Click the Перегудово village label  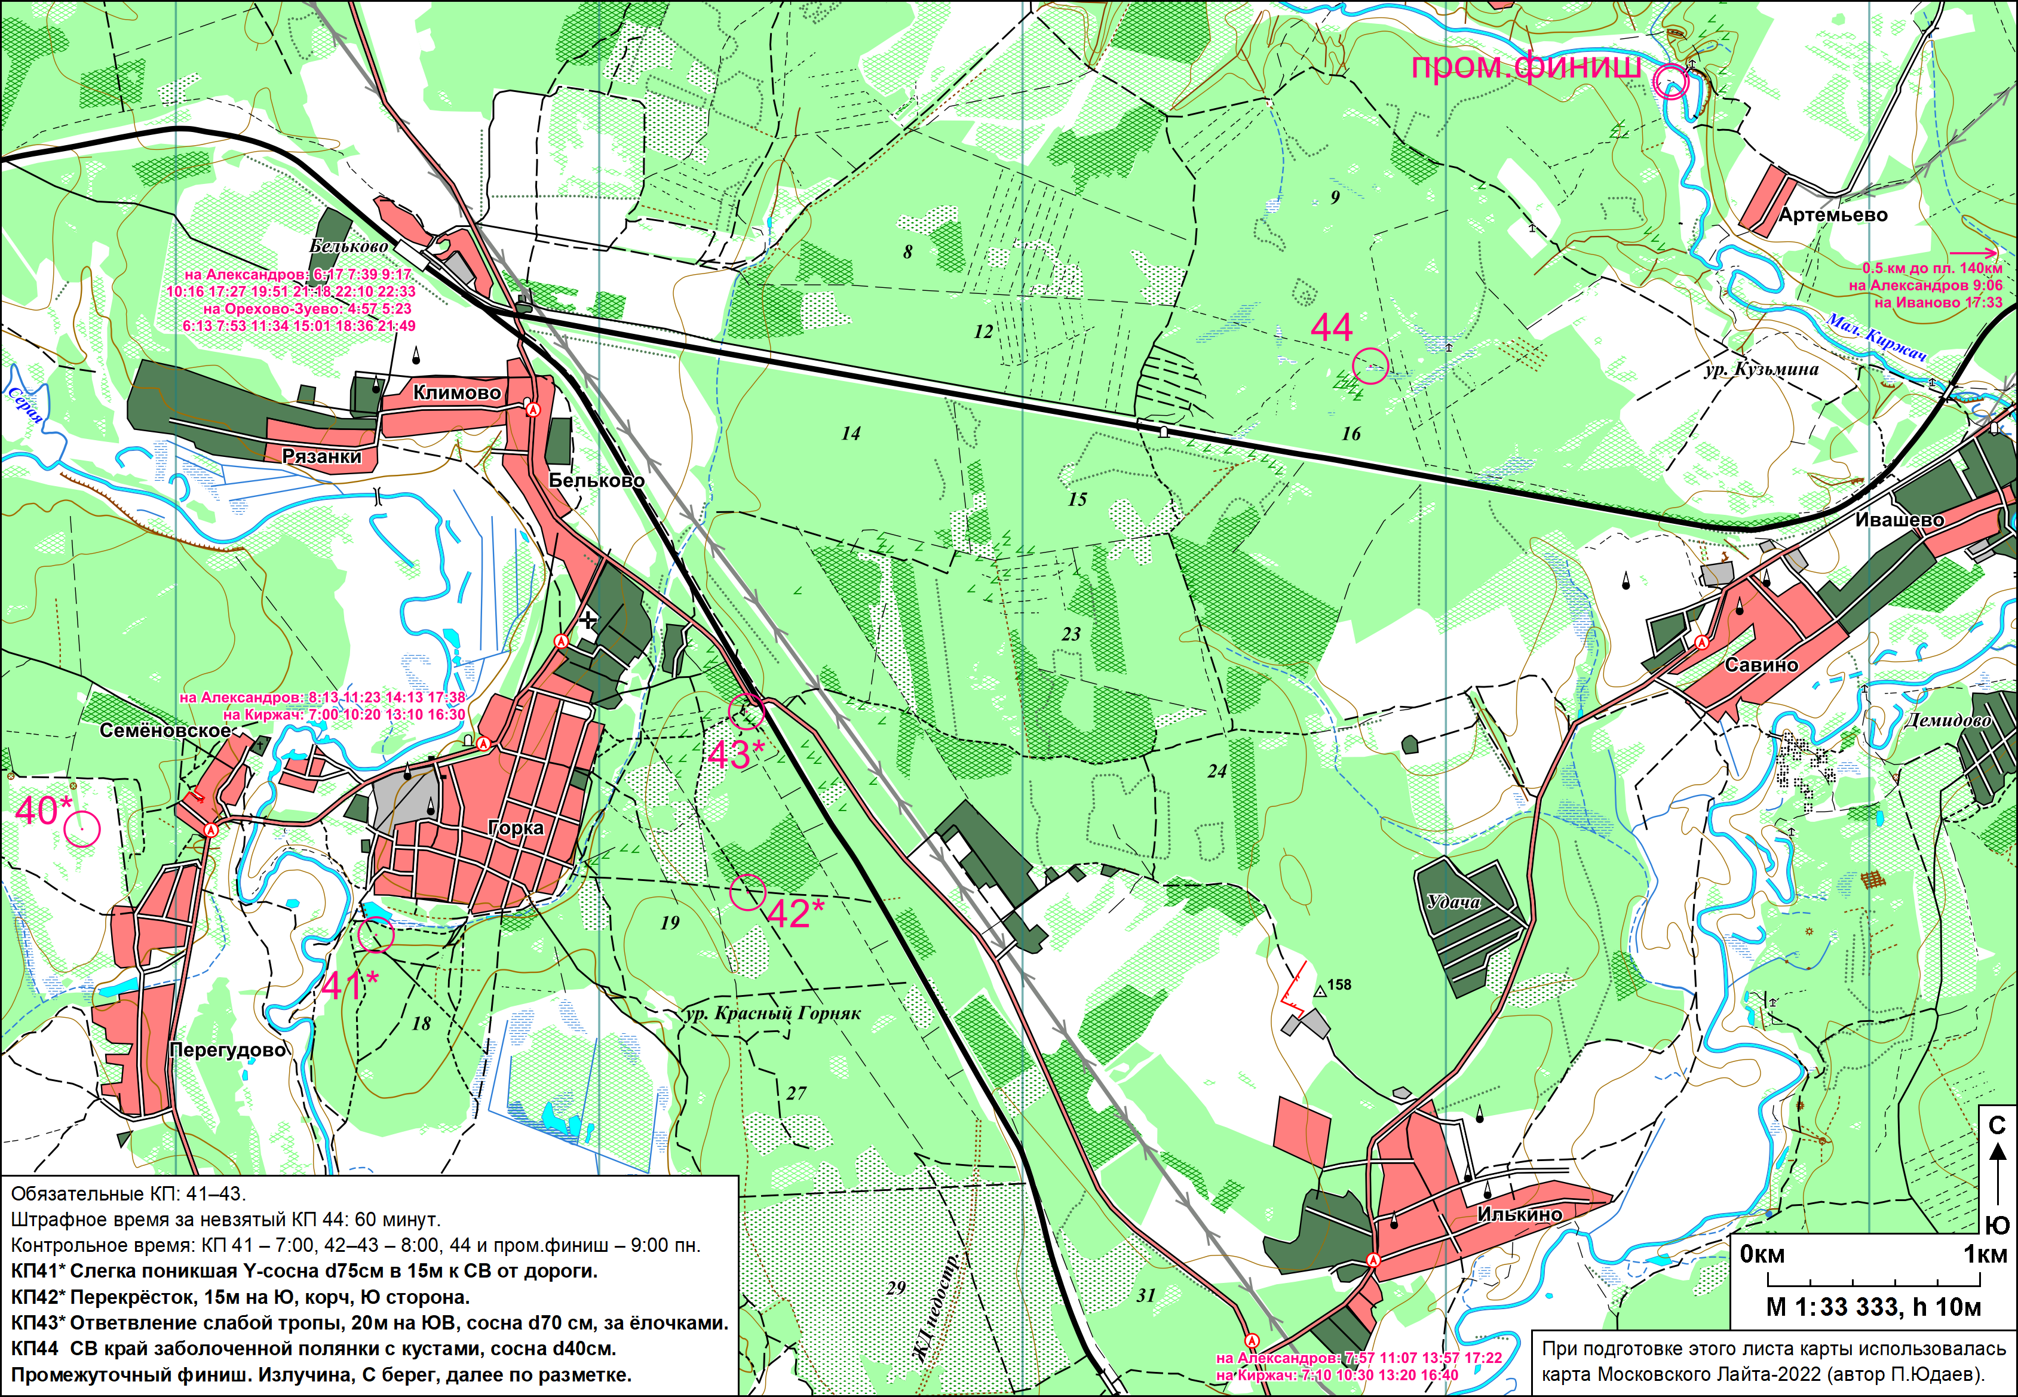[x=228, y=1049]
